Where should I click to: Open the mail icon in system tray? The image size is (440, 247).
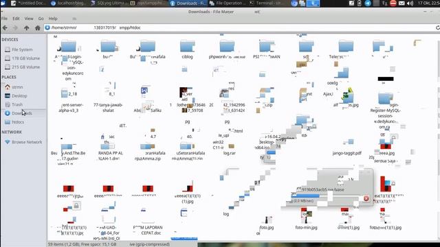point(401,3)
